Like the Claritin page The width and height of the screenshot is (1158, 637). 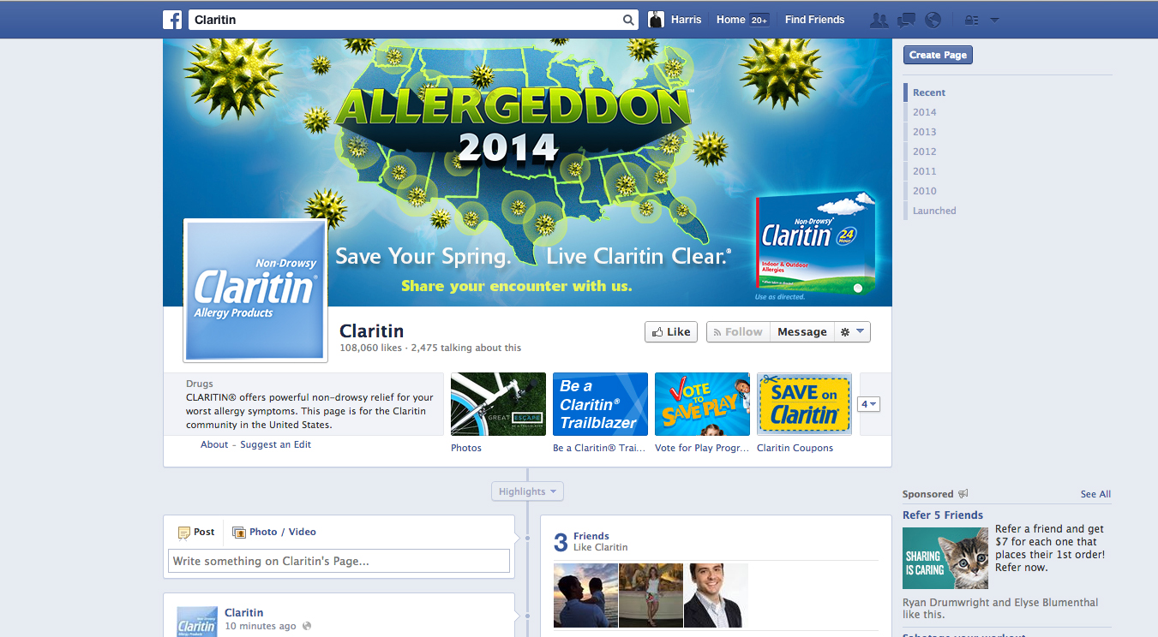(670, 331)
